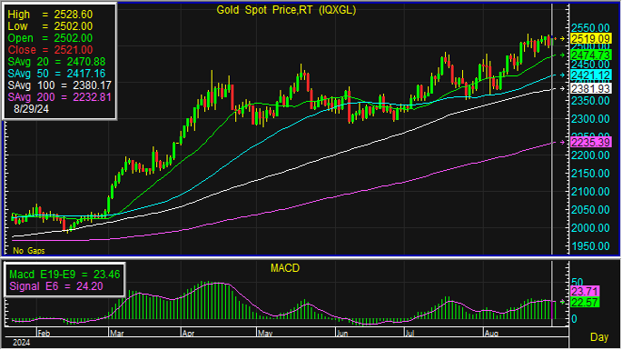Click the Close = 2521.00 readout
Image resolution: width=622 pixels, height=350 pixels.
[x=50, y=50]
